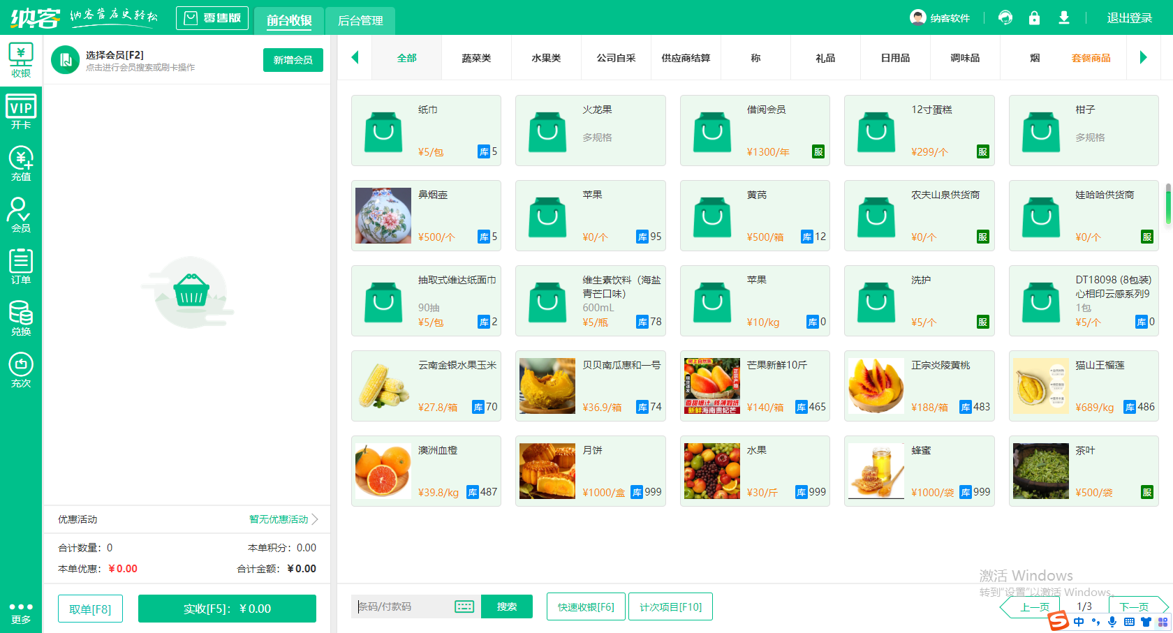Go to 下一页 next page
Image resolution: width=1173 pixels, height=633 pixels.
[1138, 606]
